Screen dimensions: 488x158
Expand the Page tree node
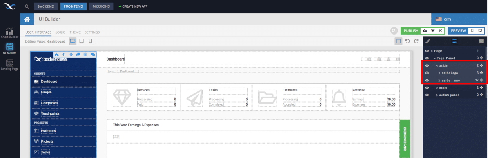pos(432,51)
